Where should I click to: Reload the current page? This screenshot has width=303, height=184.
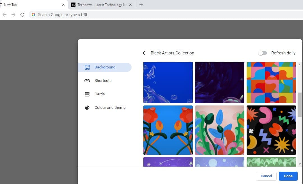pyautogui.click(x=22, y=15)
